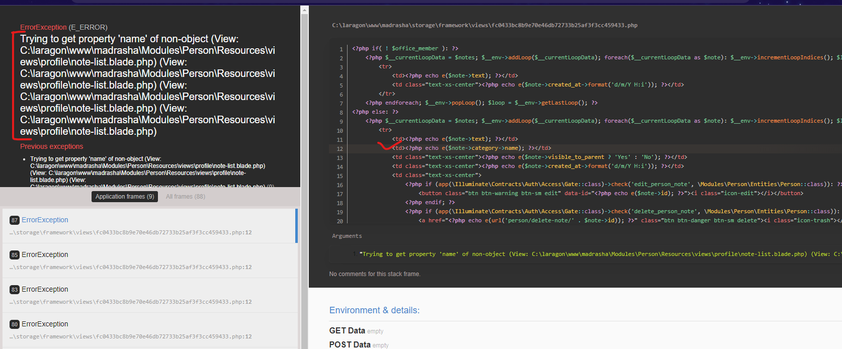This screenshot has width=842, height=349.
Task: Select the Application frames (9) tab
Action: pyautogui.click(x=125, y=197)
